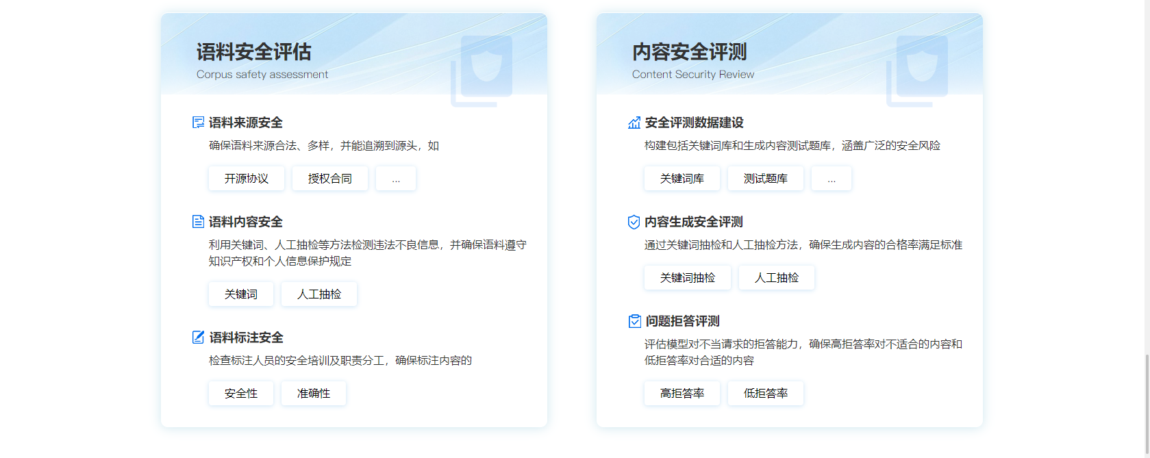Select the 开源协议 tag
1150x458 pixels.
(x=247, y=179)
